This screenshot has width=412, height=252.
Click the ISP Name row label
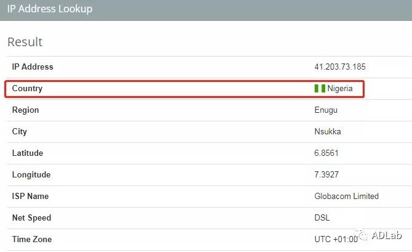30,196
